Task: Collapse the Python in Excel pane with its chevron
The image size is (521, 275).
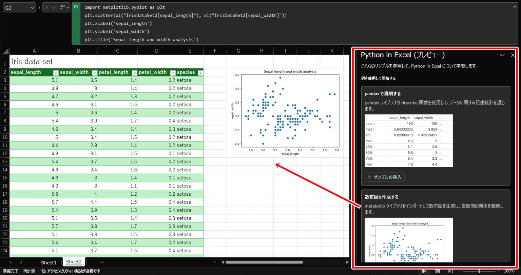Action: 503,55
